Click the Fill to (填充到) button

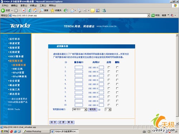click(x=93, y=109)
